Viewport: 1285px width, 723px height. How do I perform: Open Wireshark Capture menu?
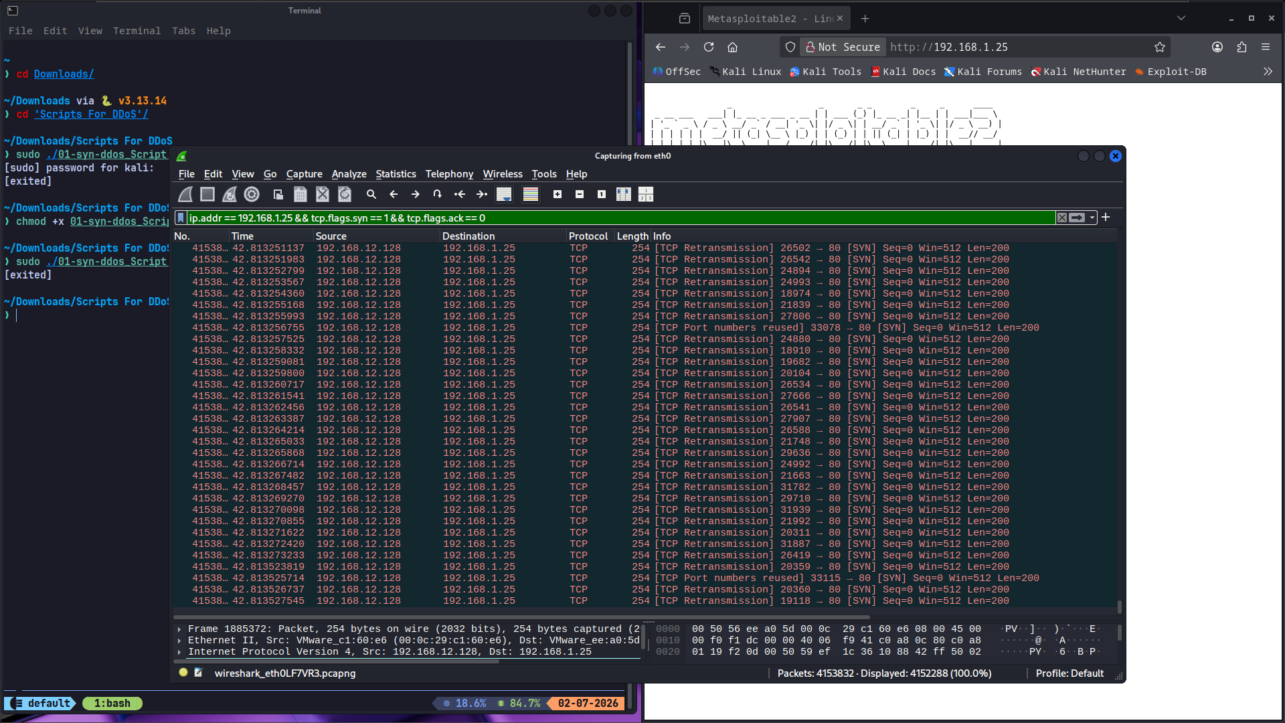[305, 174]
